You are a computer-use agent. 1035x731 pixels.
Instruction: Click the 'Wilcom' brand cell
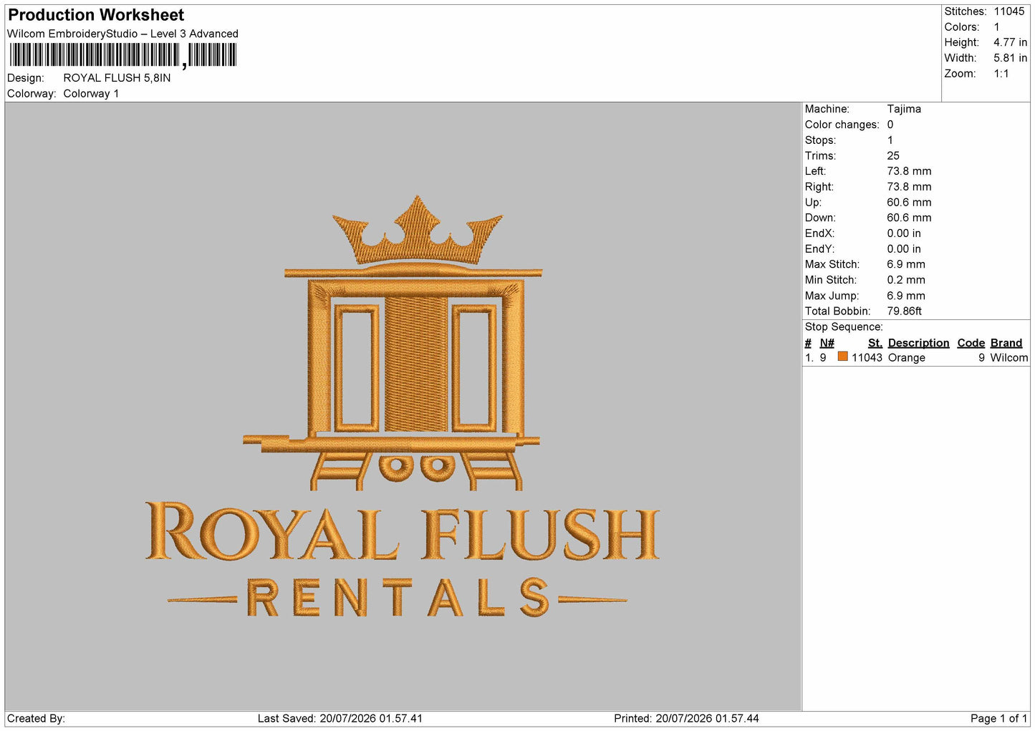(x=1009, y=358)
